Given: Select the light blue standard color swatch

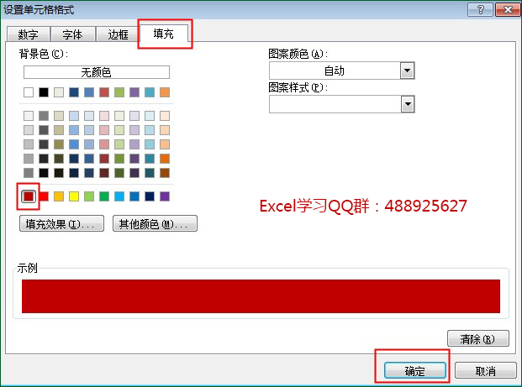Looking at the screenshot, I should pos(119,196).
